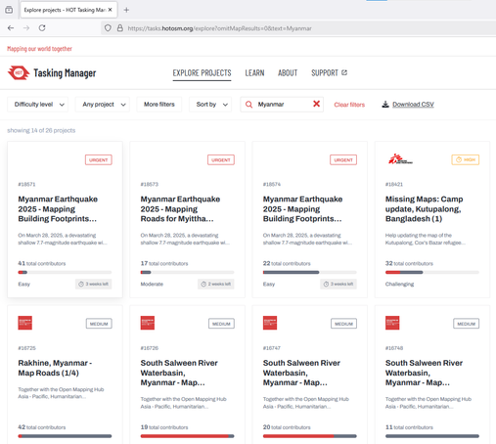Click the showing 14 of 26 projects text
The height and width of the screenshot is (444, 496).
tap(41, 130)
